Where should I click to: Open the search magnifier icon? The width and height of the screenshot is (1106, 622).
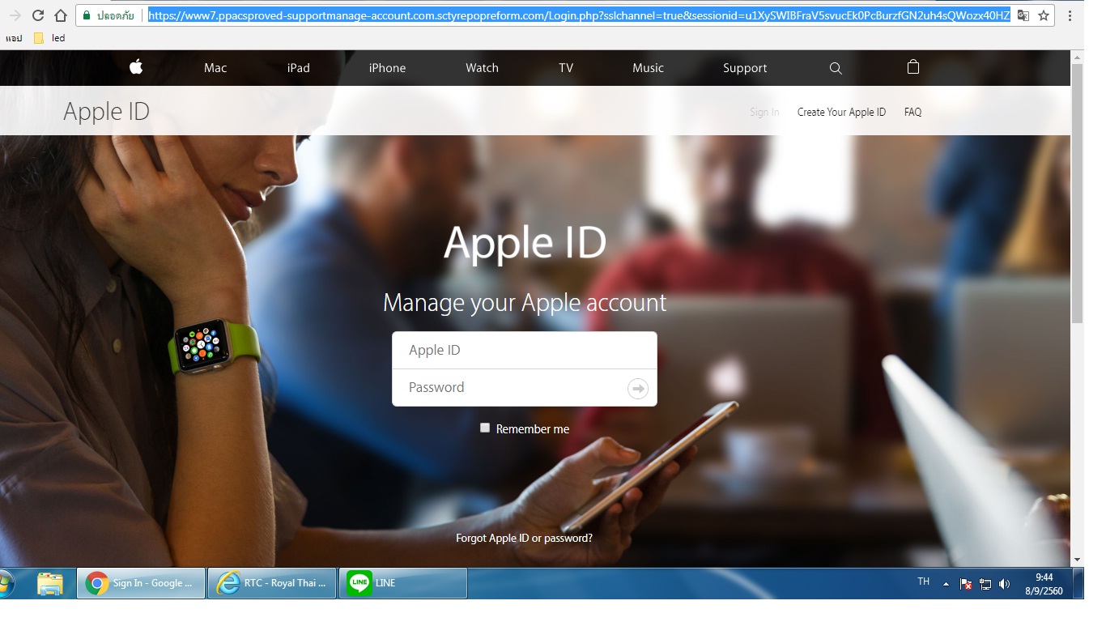tap(836, 68)
